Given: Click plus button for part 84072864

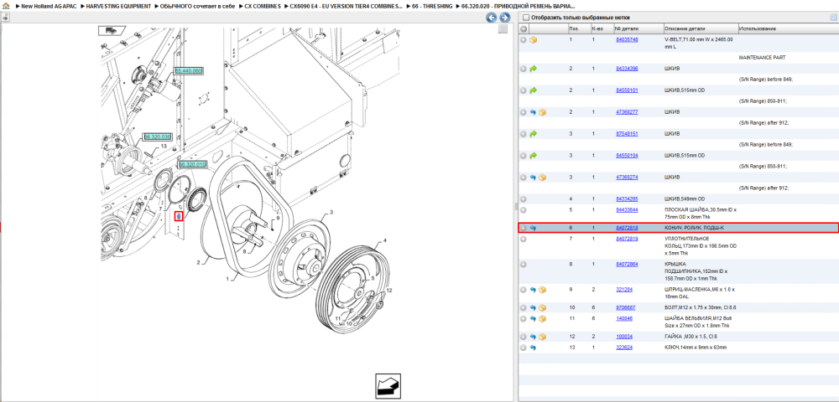Looking at the screenshot, I should click(524, 265).
